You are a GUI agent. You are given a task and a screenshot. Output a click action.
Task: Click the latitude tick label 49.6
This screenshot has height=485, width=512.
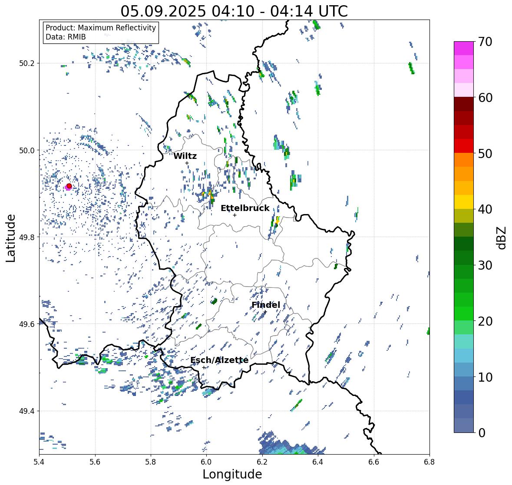[27, 324]
